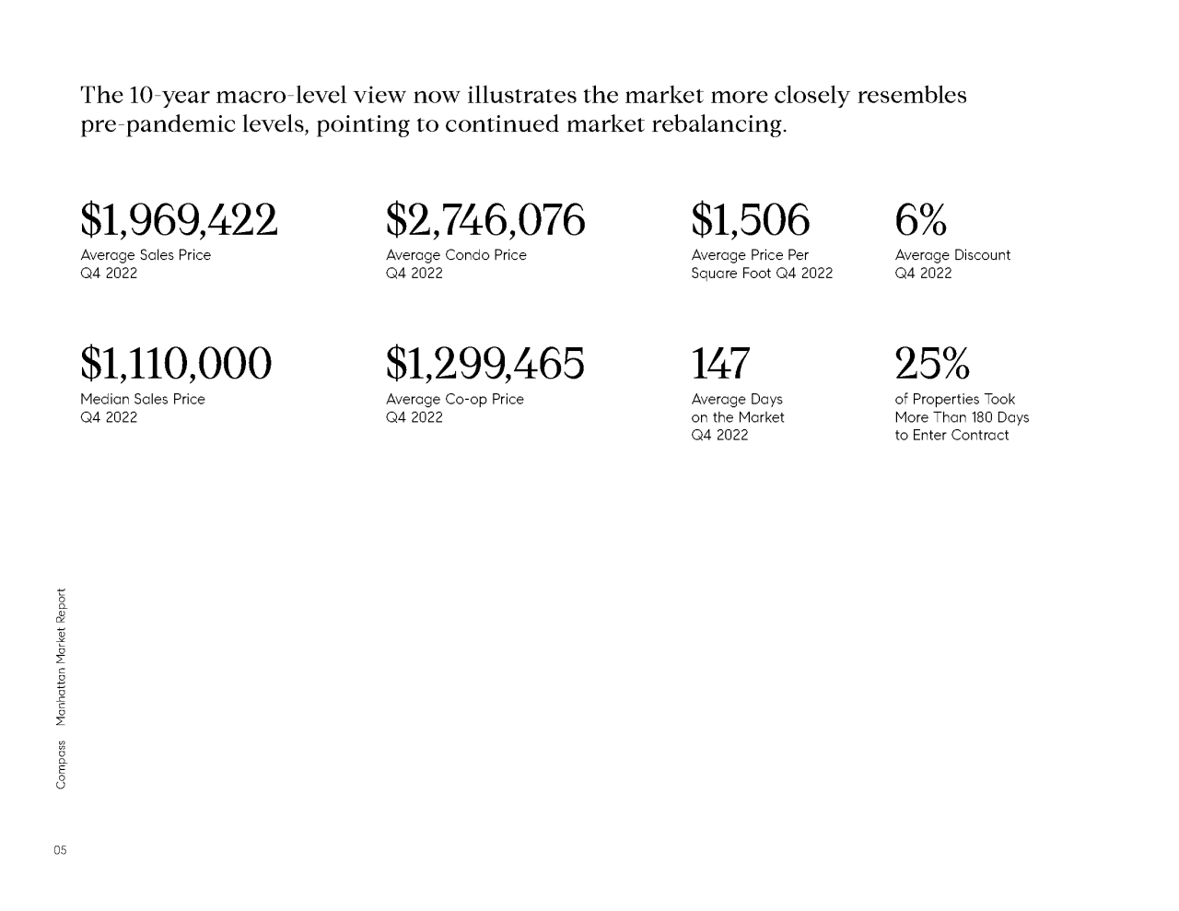Click the Average Price Per Square Foot label
Screen dimensions: 1179x911
click(762, 264)
